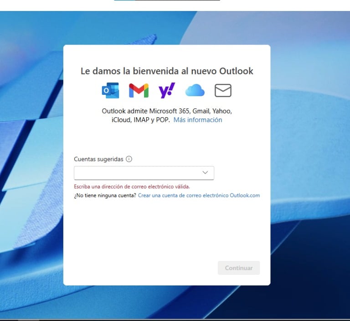This screenshot has height=321, width=350.
Task: Select the Cuentas sugeridas label
Action: (98, 159)
